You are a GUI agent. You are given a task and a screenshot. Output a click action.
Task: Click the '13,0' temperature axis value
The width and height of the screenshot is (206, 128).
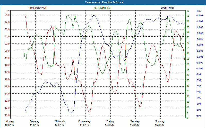click(7, 101)
